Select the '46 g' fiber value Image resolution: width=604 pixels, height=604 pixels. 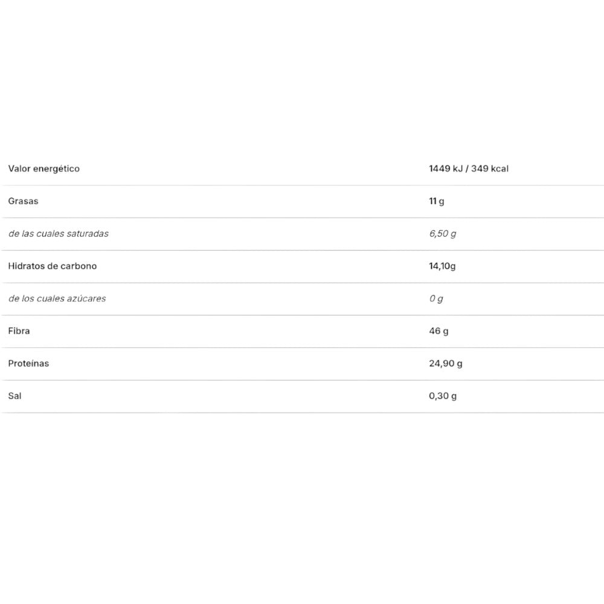click(x=439, y=331)
